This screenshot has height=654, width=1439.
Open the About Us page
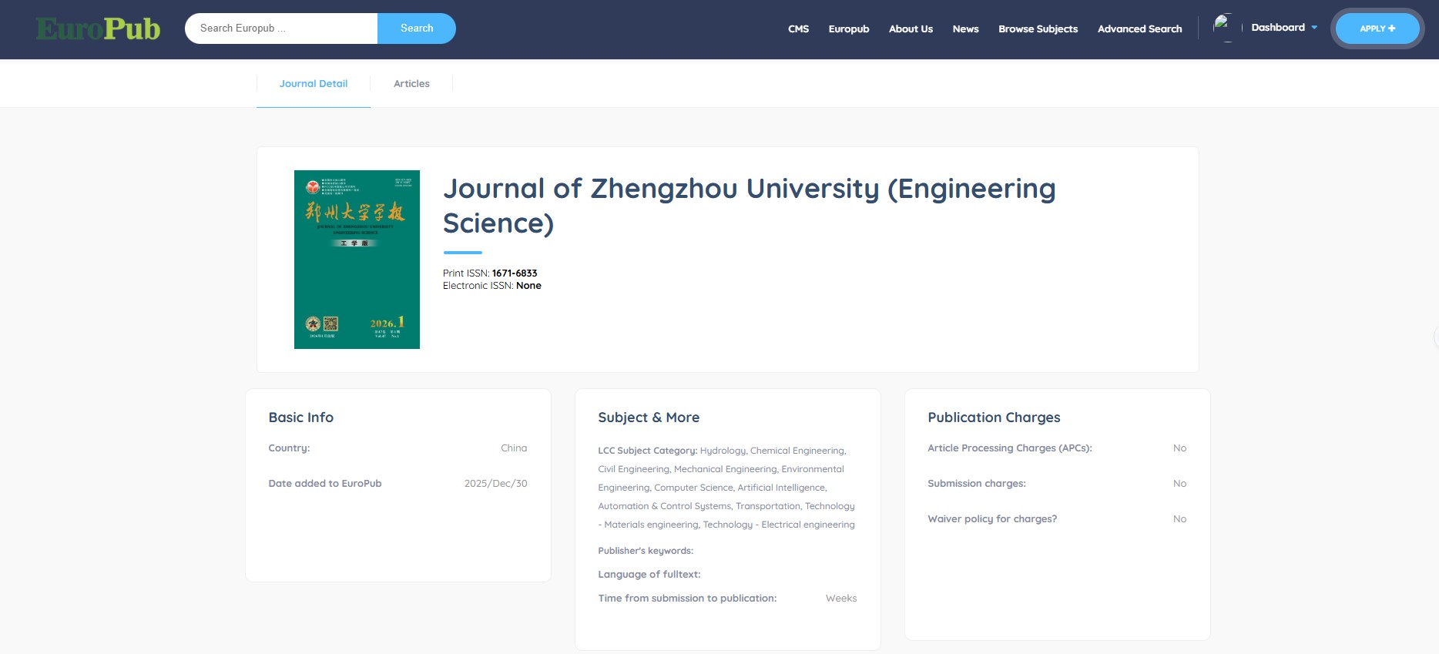(x=911, y=29)
